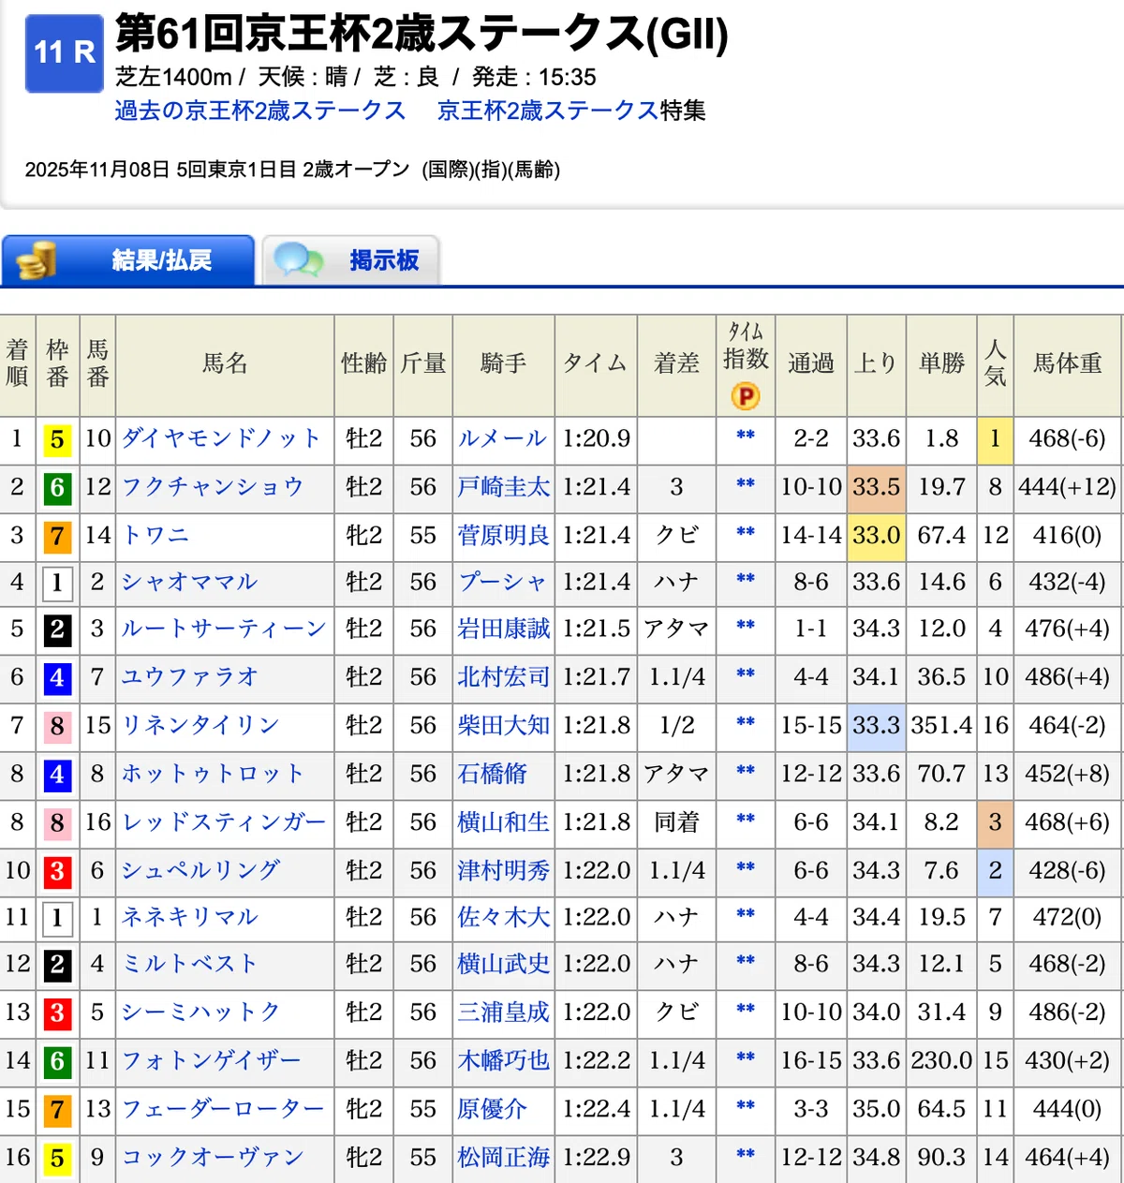Click ** time index in コックオーヴァン row
Screen dimensions: 1124x1183
(x=746, y=1155)
